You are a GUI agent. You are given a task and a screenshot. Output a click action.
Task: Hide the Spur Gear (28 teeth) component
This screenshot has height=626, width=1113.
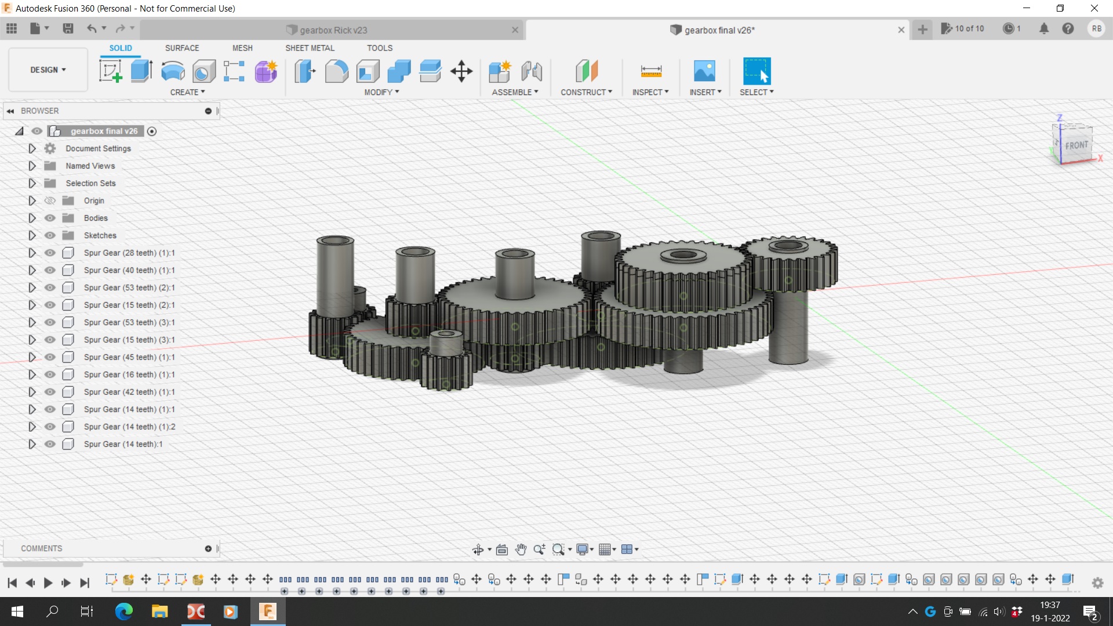tap(50, 253)
